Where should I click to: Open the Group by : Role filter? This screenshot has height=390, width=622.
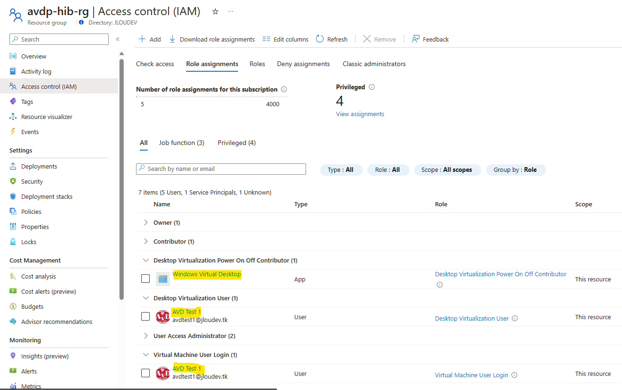pos(515,170)
